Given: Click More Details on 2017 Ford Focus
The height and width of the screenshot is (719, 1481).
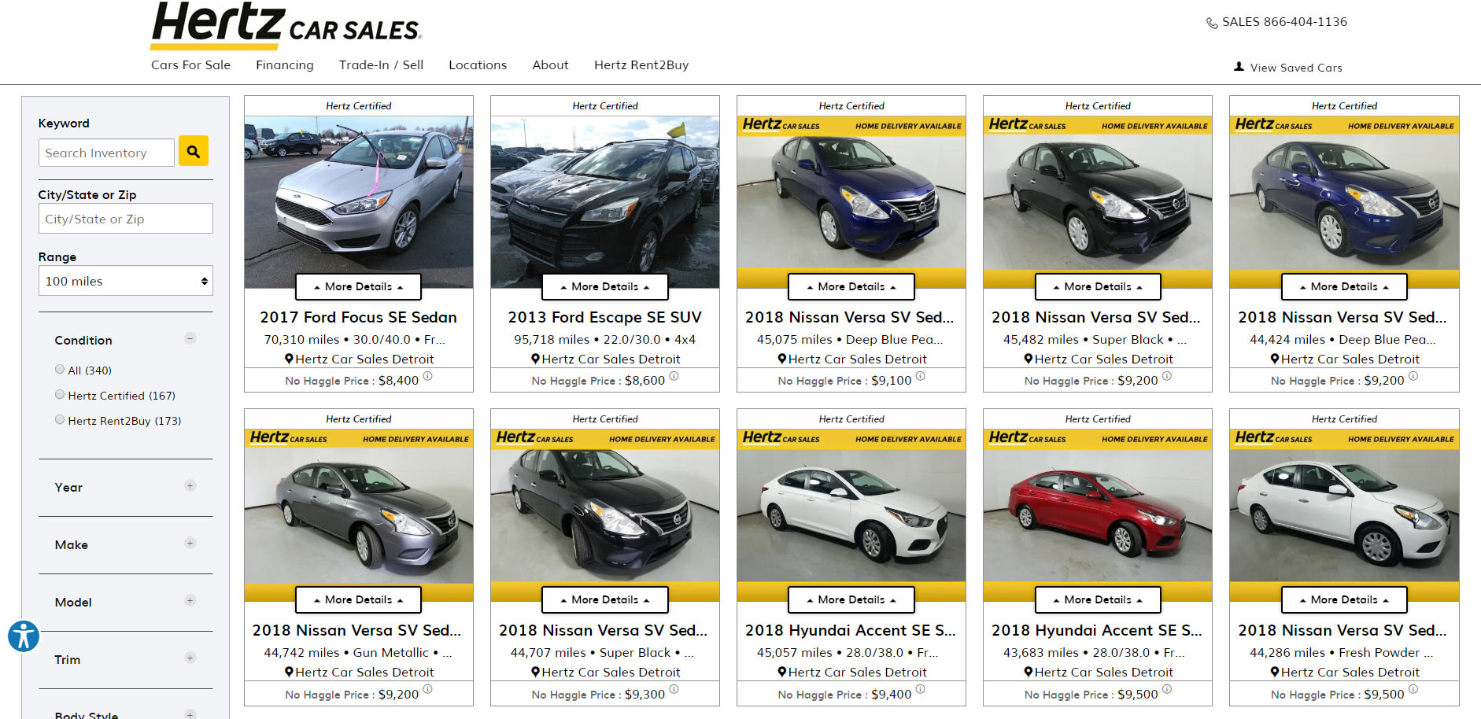Looking at the screenshot, I should 358,287.
